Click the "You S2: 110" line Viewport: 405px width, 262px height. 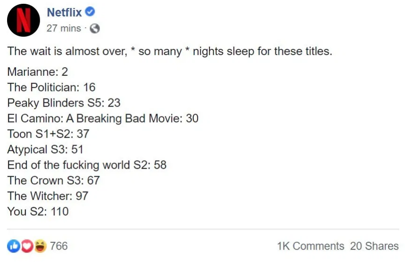[38, 211]
